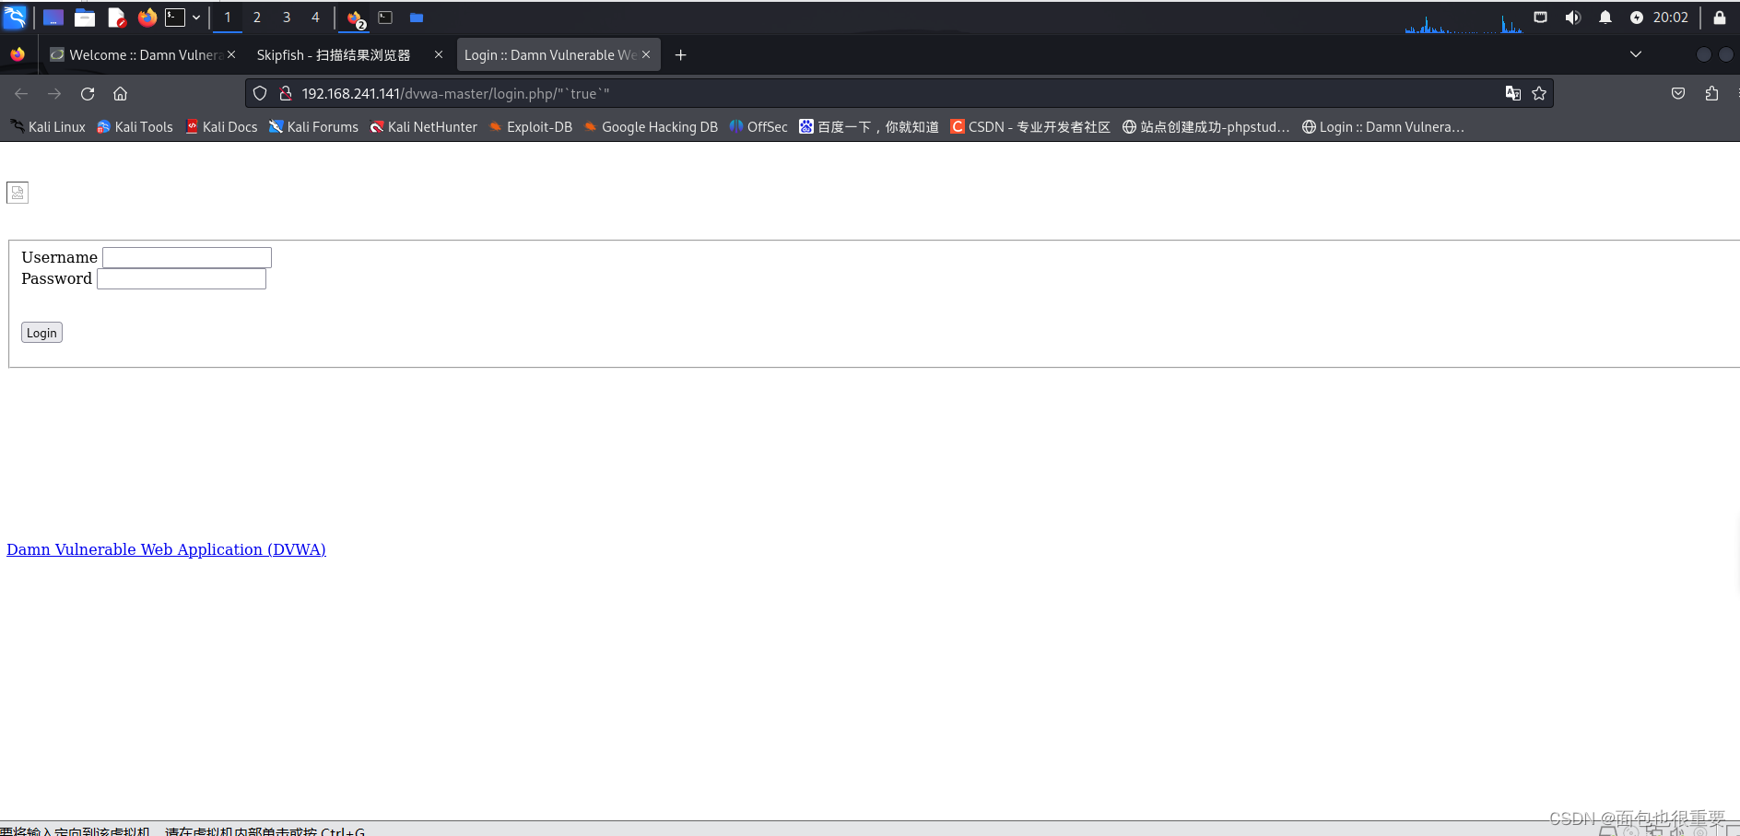
Task: Reload the current page
Action: 88,94
